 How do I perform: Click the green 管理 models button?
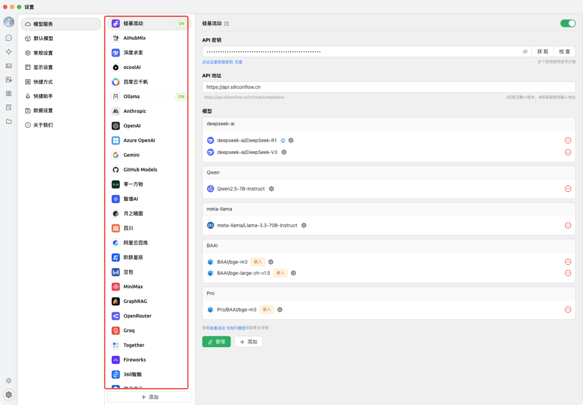click(216, 342)
